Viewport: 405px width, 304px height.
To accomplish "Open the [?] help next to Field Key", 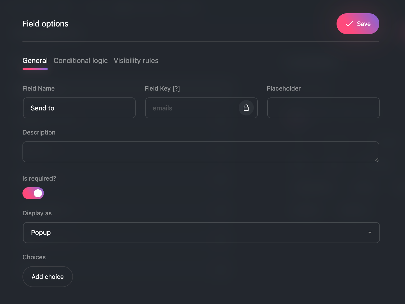I will pyautogui.click(x=177, y=88).
